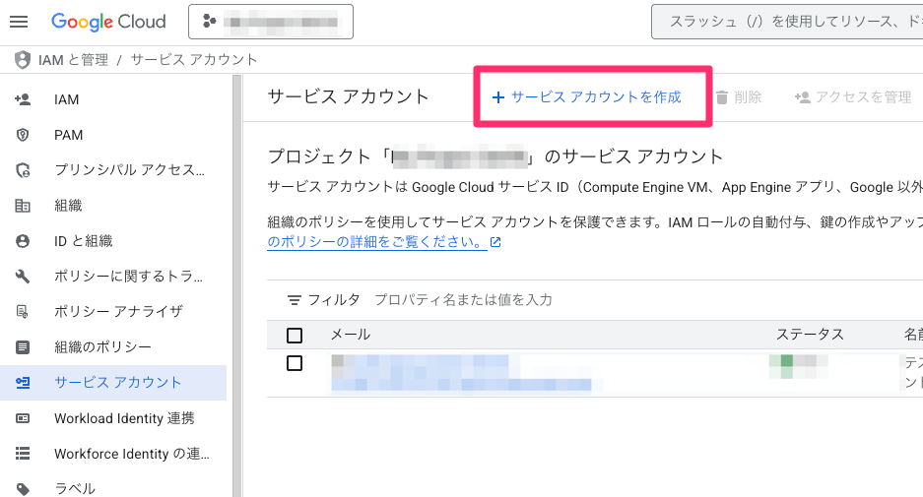The image size is (923, 497).
Task: Click サービス アカウント in the breadcrumb
Action: 194,59
